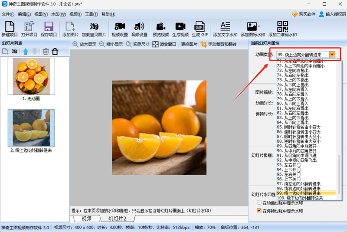Image resolution: width=347 pixels, height=232 pixels.
Task: Choose animation 80. 从下向上滑入
Action: coord(292,104)
